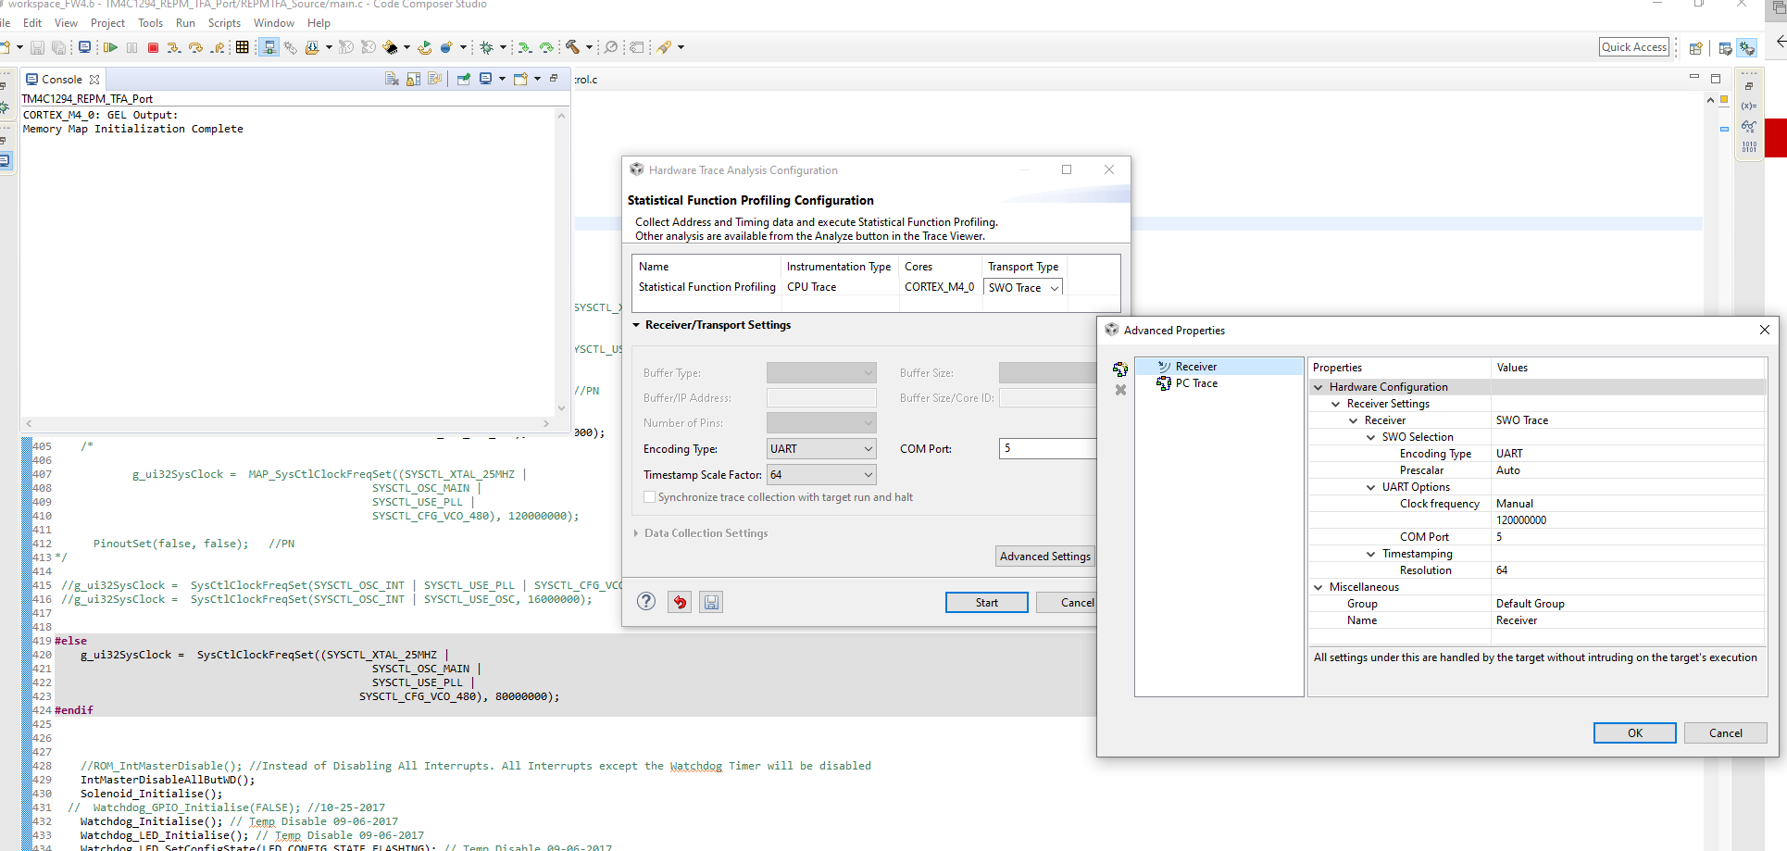Click the Step Over icon in toolbar
This screenshot has width=1787, height=851.
click(195, 47)
